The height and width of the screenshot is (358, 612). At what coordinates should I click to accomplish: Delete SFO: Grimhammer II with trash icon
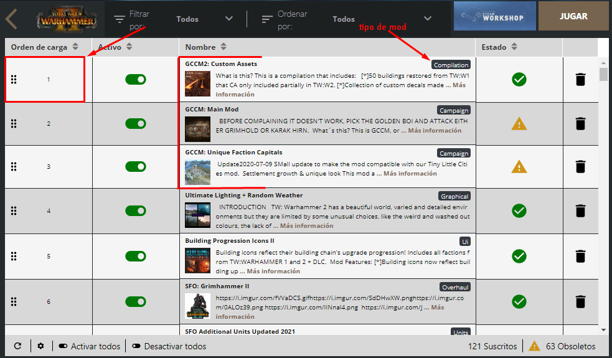point(580,302)
